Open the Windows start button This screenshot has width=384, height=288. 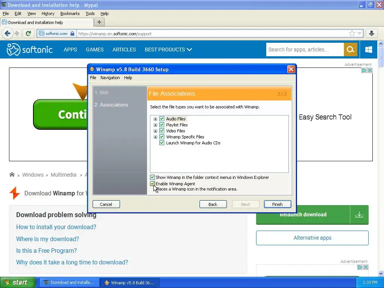coord(18,282)
